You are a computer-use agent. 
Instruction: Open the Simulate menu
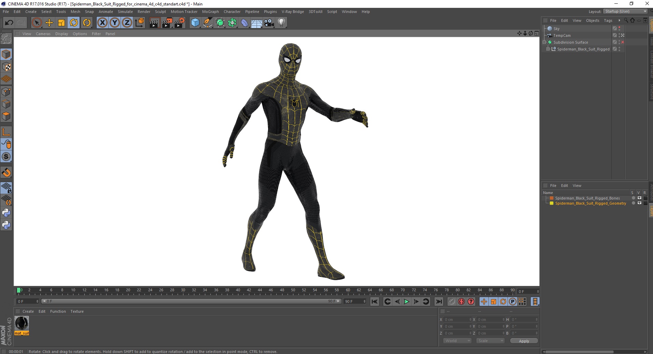click(125, 12)
